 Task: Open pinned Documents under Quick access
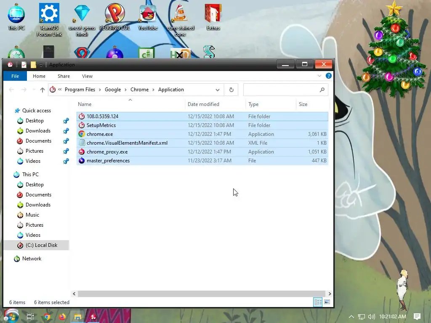point(38,141)
